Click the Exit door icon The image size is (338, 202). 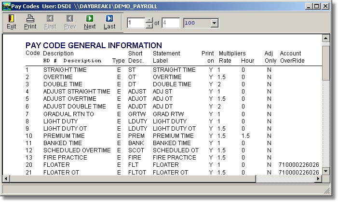click(x=11, y=19)
